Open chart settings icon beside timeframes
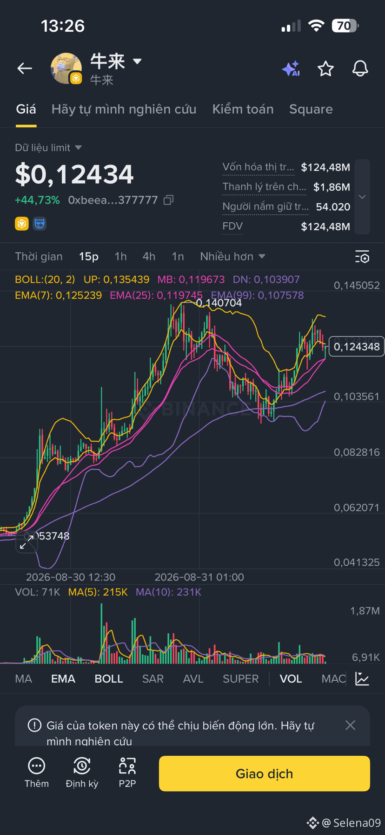This screenshot has height=835, width=385. (x=362, y=257)
